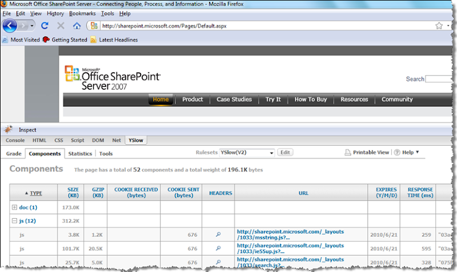Click the SharePoint site Search box
The image size is (457, 272).
click(x=438, y=79)
